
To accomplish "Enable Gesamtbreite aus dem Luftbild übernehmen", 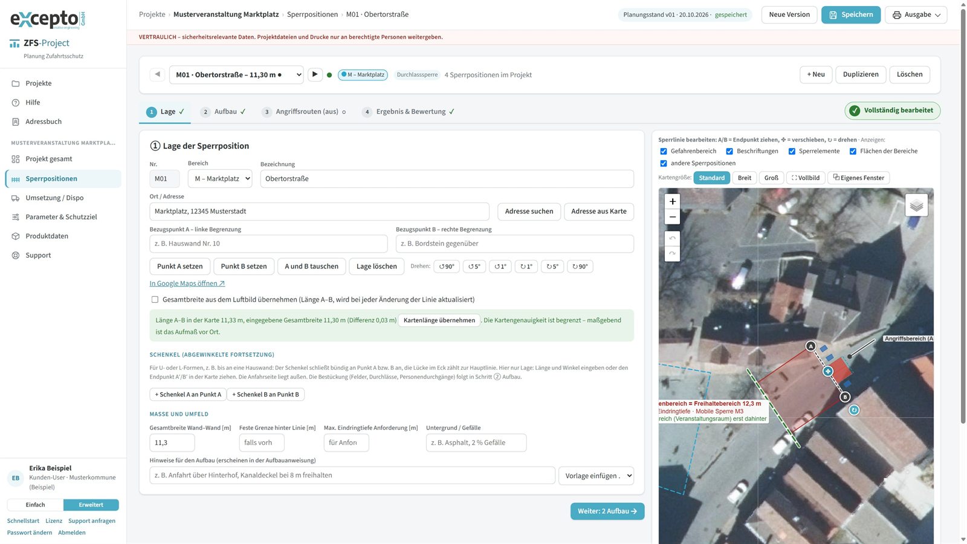I will (155, 299).
